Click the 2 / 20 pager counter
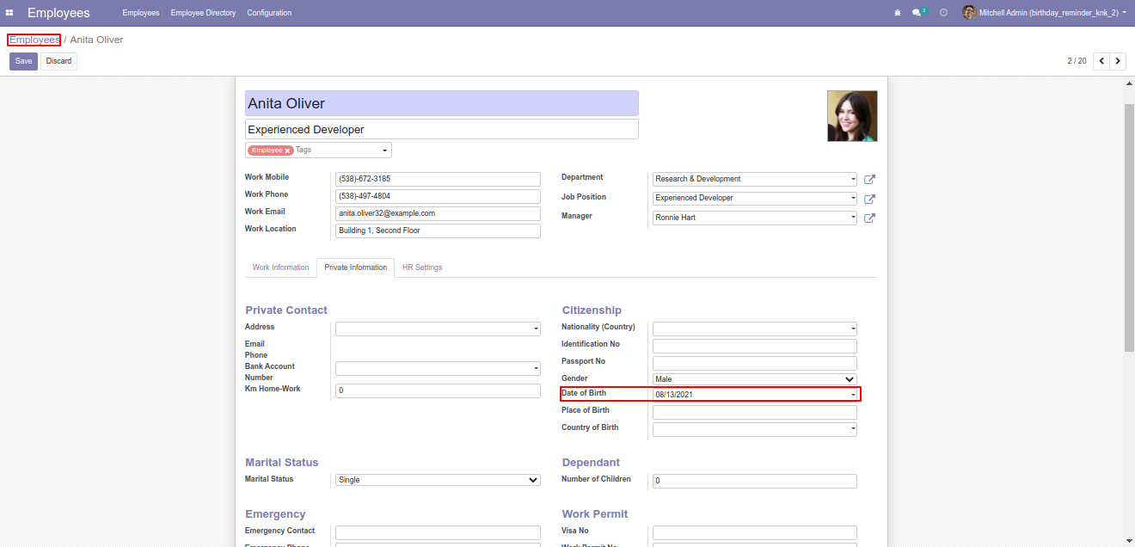Viewport: 1135px width, 547px height. pos(1077,61)
